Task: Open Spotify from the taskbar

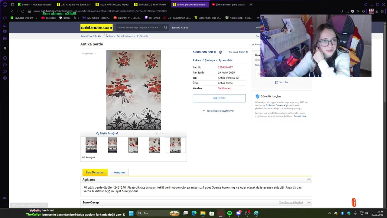Action: click(x=229, y=213)
